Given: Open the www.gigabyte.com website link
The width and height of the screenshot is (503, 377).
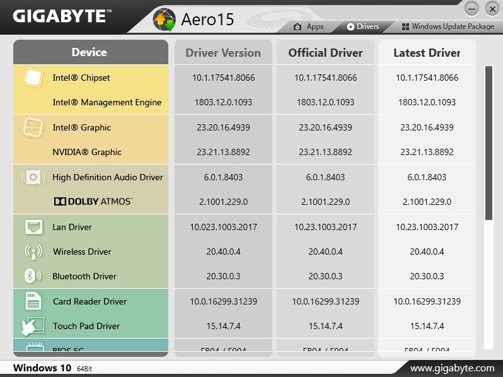Looking at the screenshot, I should click(452, 368).
